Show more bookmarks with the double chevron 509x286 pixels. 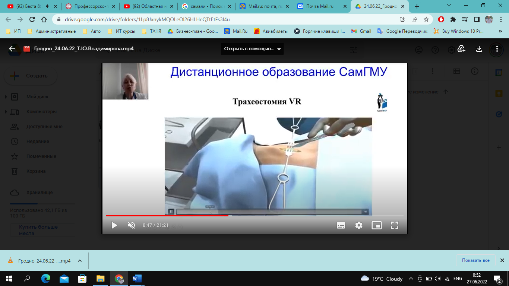(500, 32)
